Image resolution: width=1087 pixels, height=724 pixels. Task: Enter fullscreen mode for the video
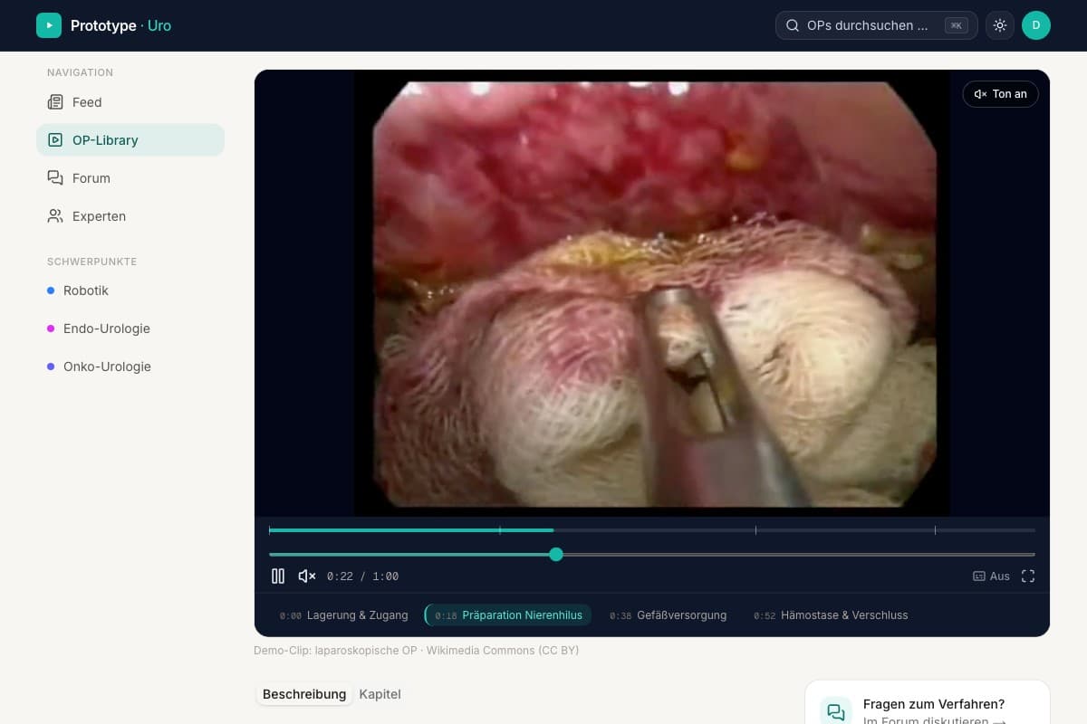pos(1028,576)
